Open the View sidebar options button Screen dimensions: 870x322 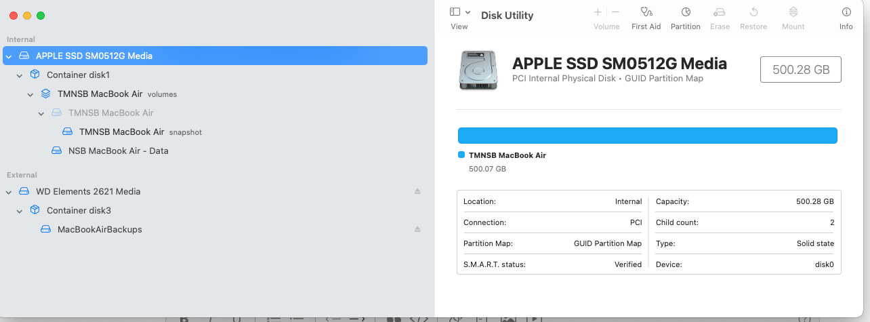455,12
